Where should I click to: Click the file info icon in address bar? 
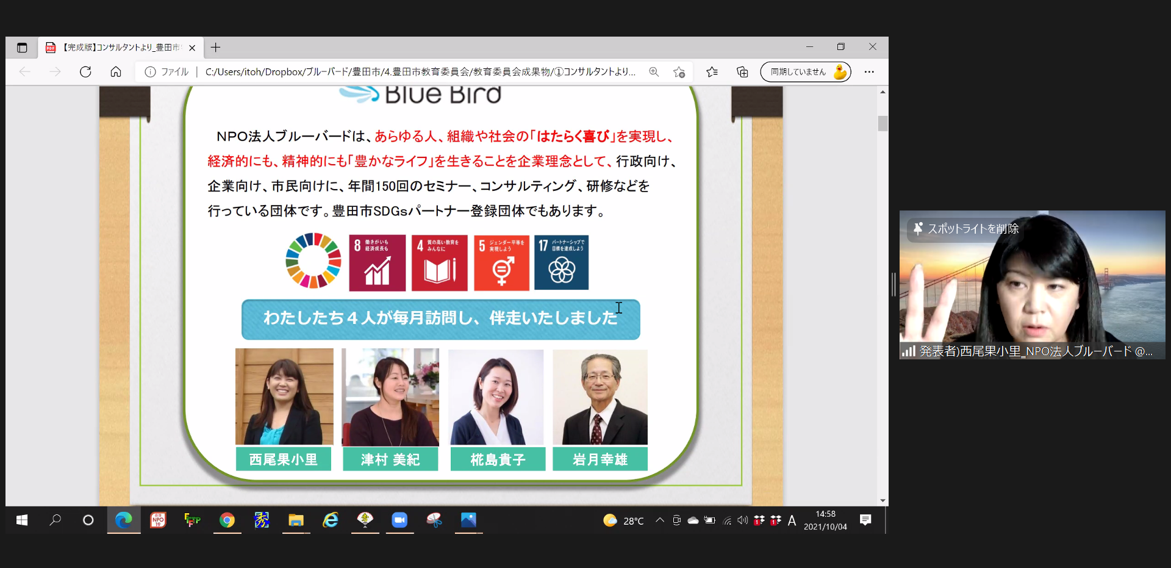(x=150, y=72)
